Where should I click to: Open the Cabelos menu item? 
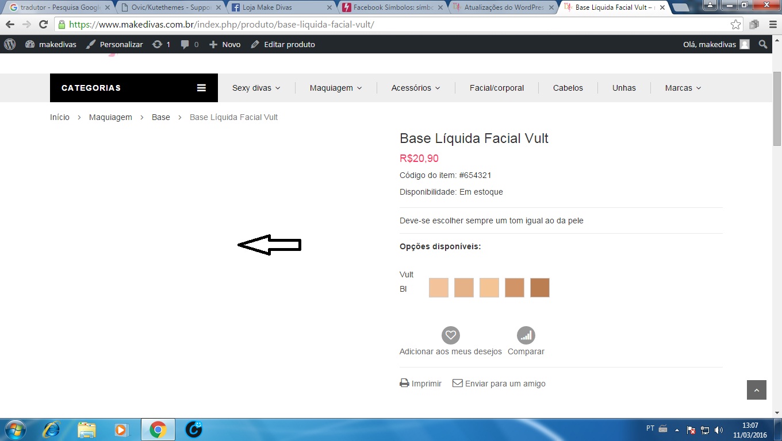pyautogui.click(x=568, y=88)
